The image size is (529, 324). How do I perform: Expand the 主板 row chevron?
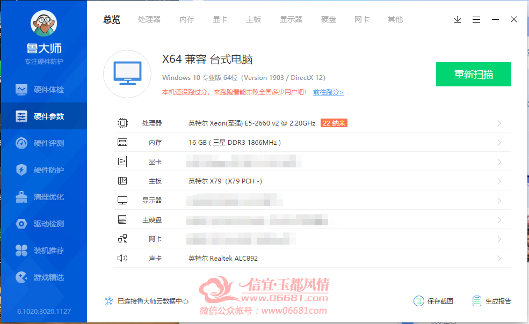(x=499, y=181)
